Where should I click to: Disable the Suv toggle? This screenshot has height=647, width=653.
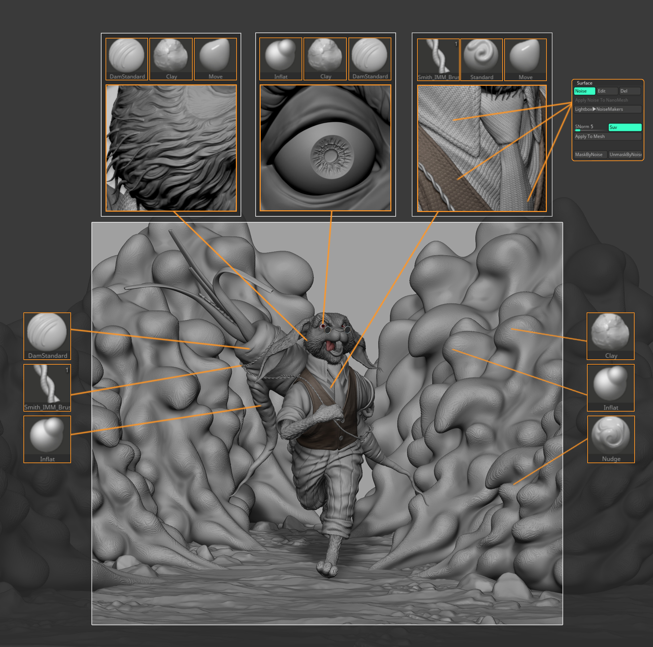tap(625, 127)
